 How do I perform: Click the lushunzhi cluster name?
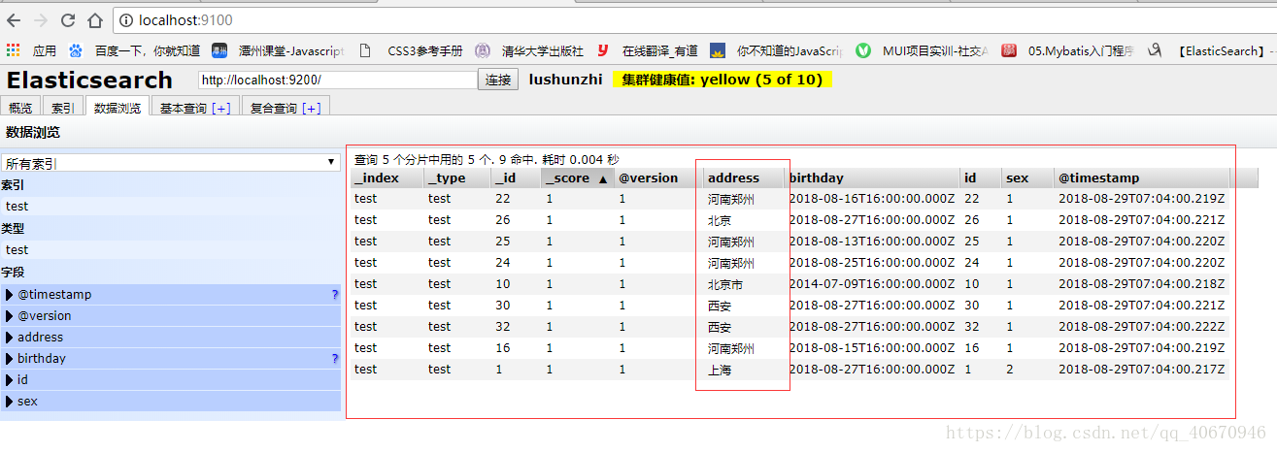click(x=565, y=80)
